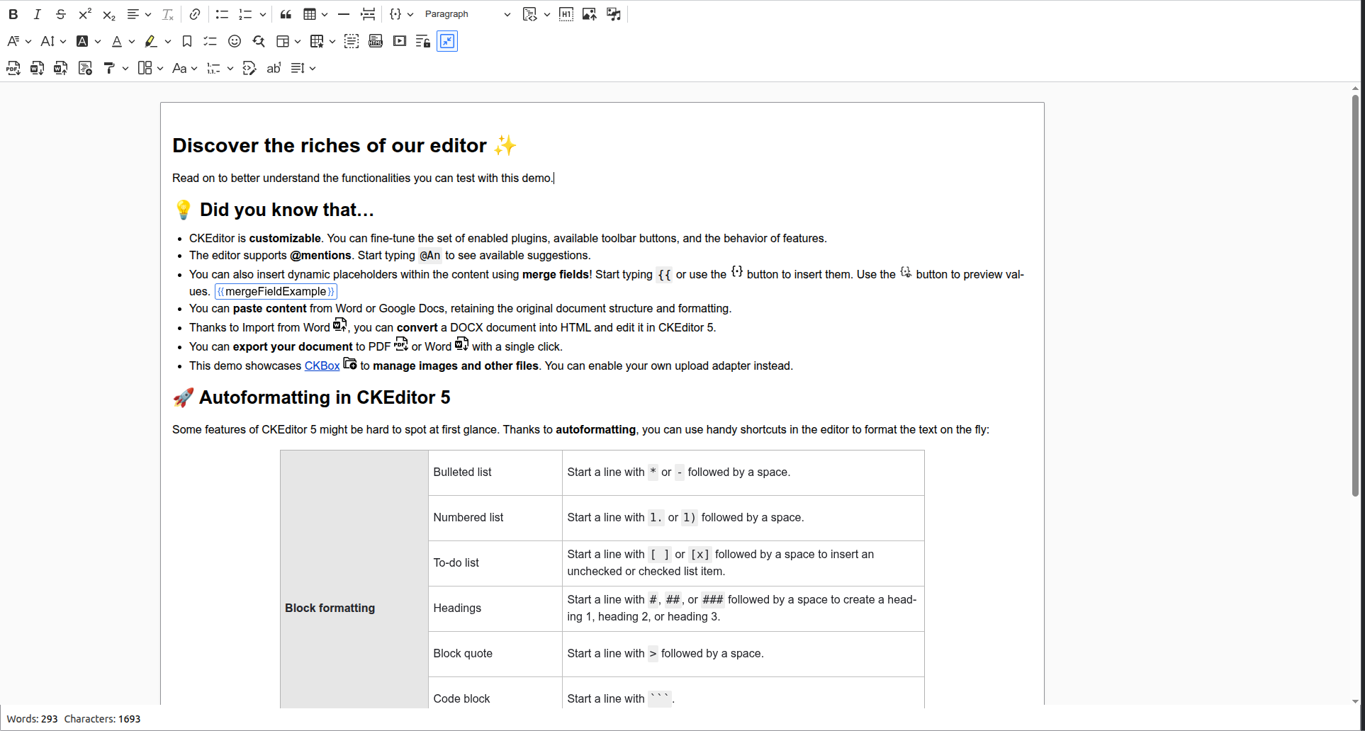Toggle bold formatting

(13, 14)
